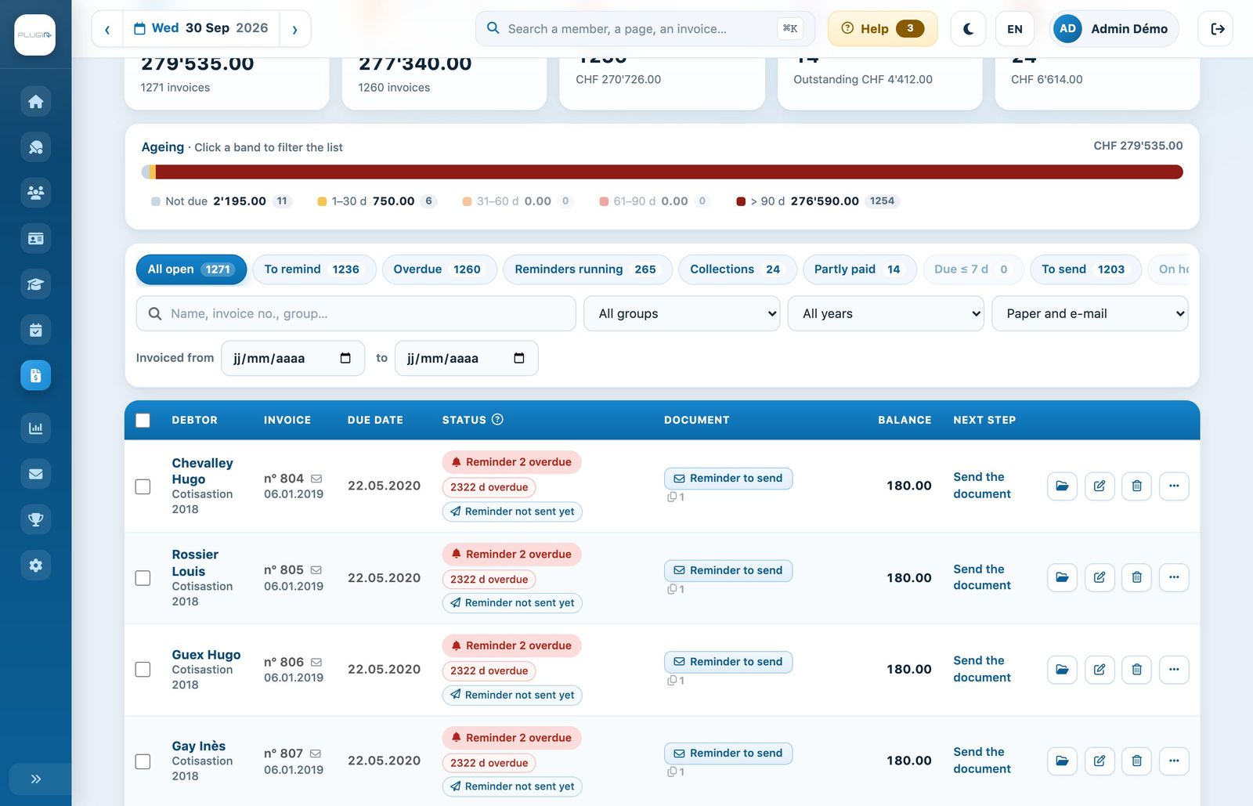Click Reminder to send for Rossier Louis
1253x806 pixels.
click(728, 570)
